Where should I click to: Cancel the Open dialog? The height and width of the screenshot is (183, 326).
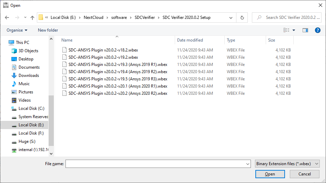click(x=305, y=174)
